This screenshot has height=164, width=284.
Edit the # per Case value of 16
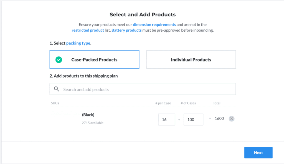(166, 119)
